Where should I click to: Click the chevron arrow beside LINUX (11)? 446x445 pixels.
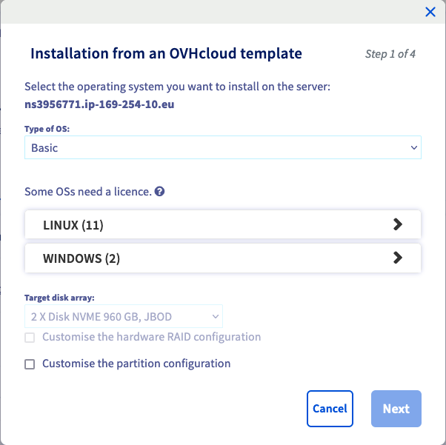(398, 224)
